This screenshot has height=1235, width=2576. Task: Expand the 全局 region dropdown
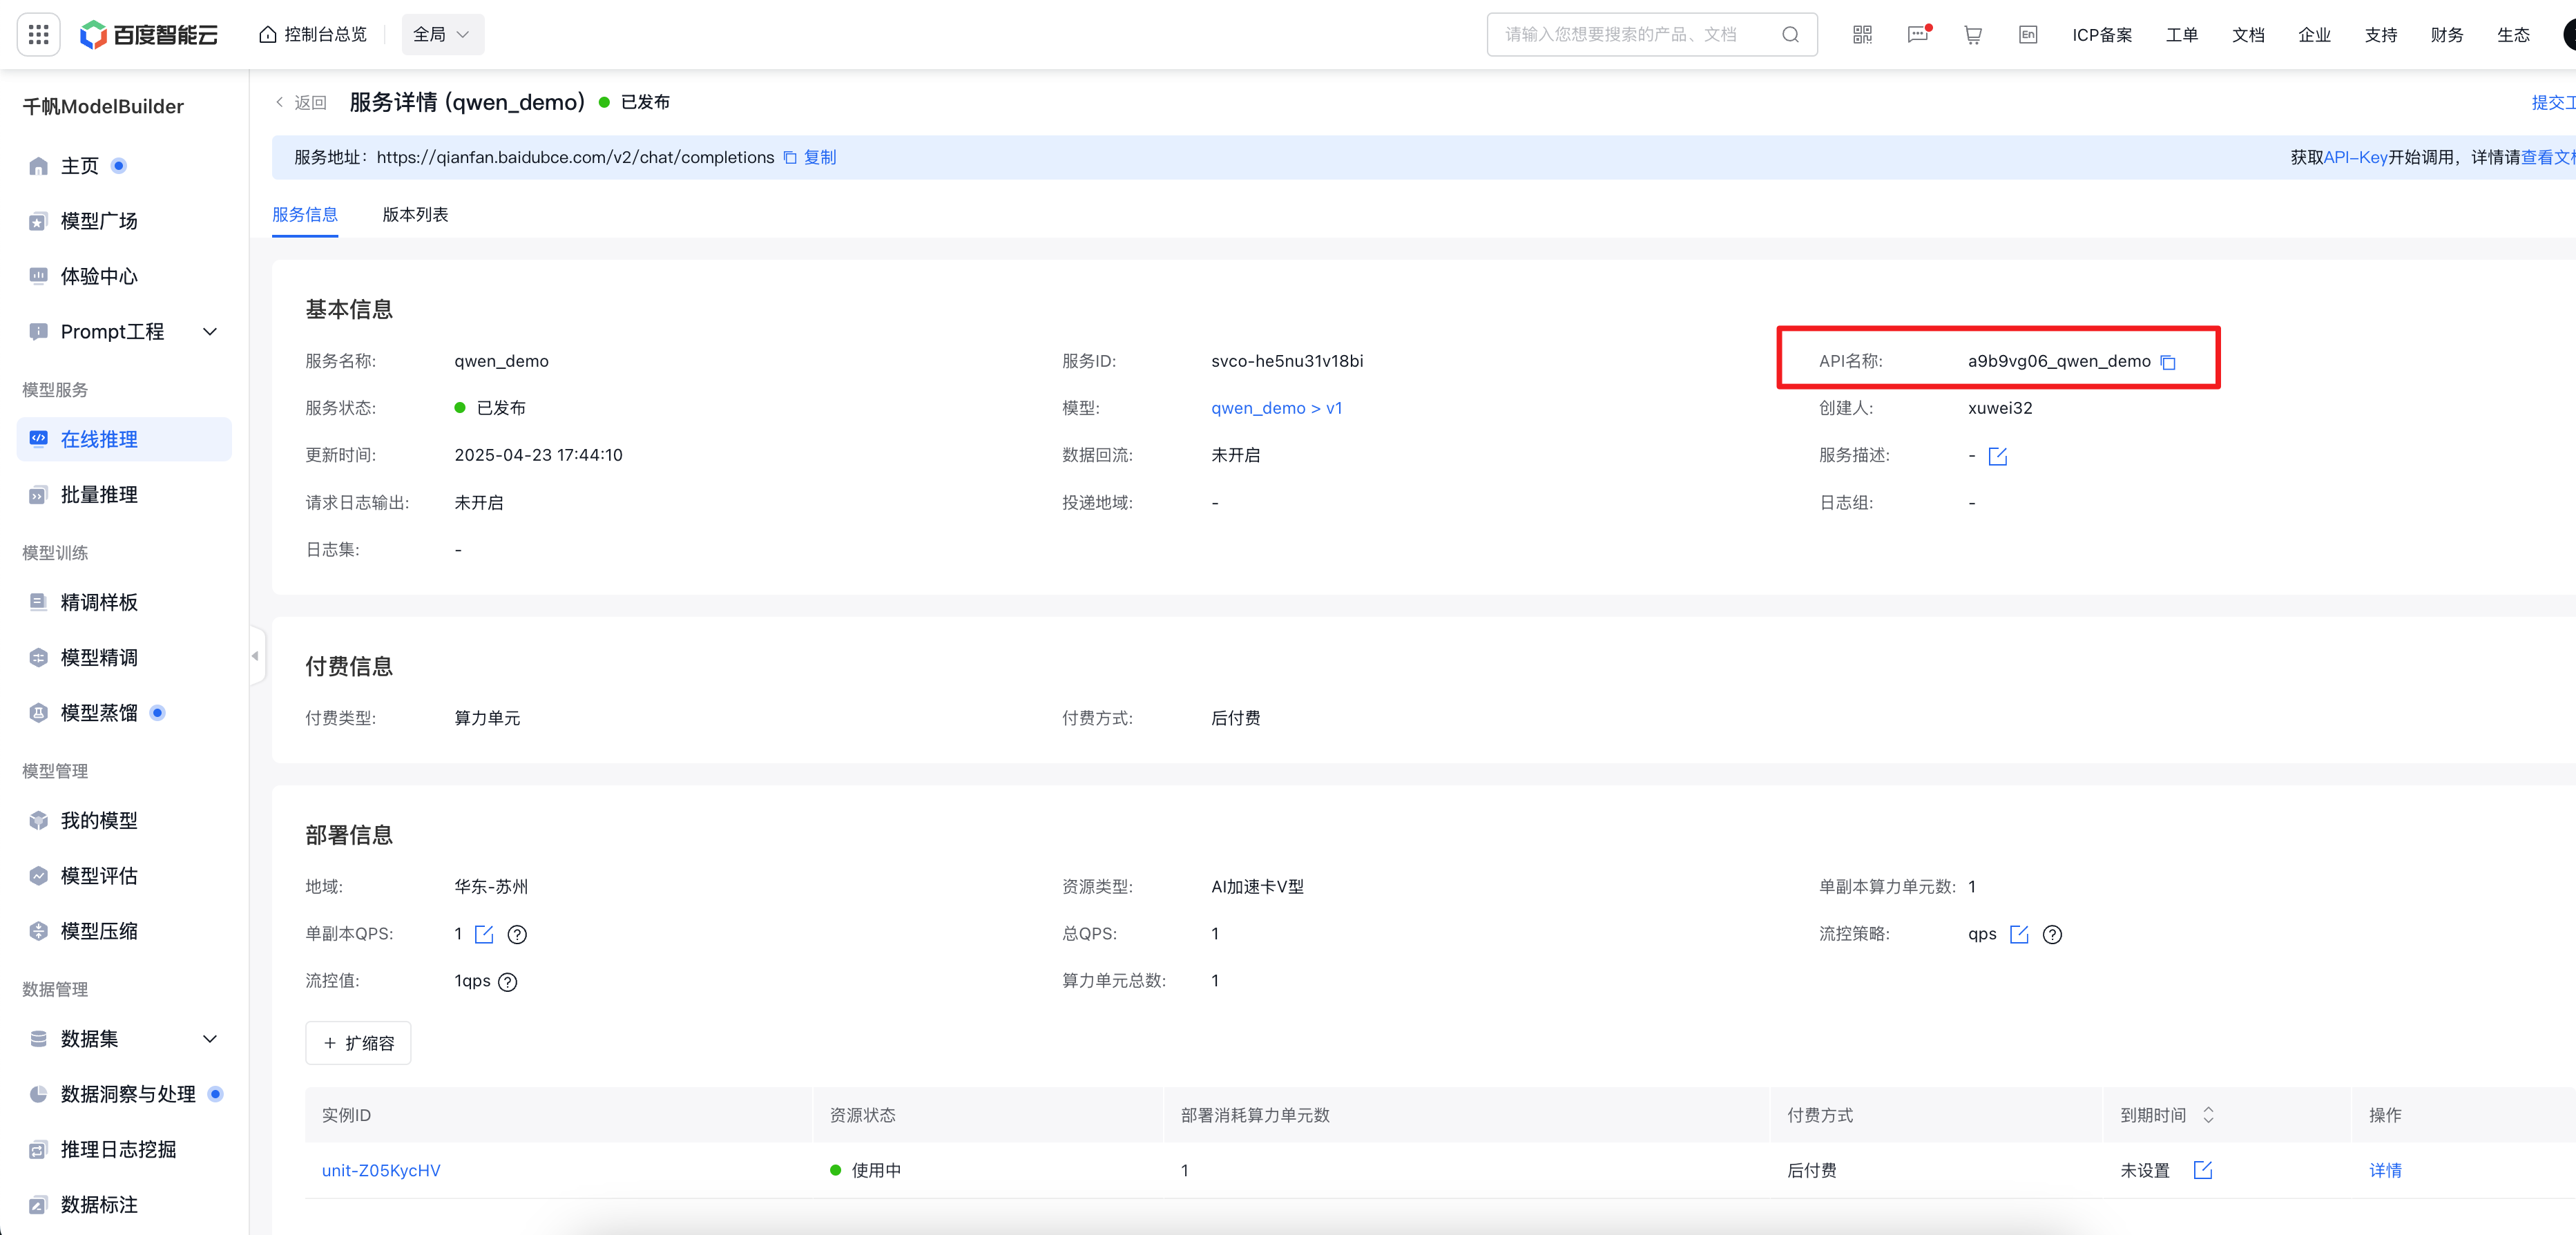pos(442,34)
